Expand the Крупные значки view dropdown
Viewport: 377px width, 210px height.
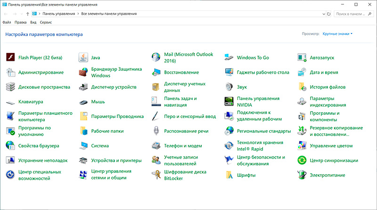click(338, 34)
